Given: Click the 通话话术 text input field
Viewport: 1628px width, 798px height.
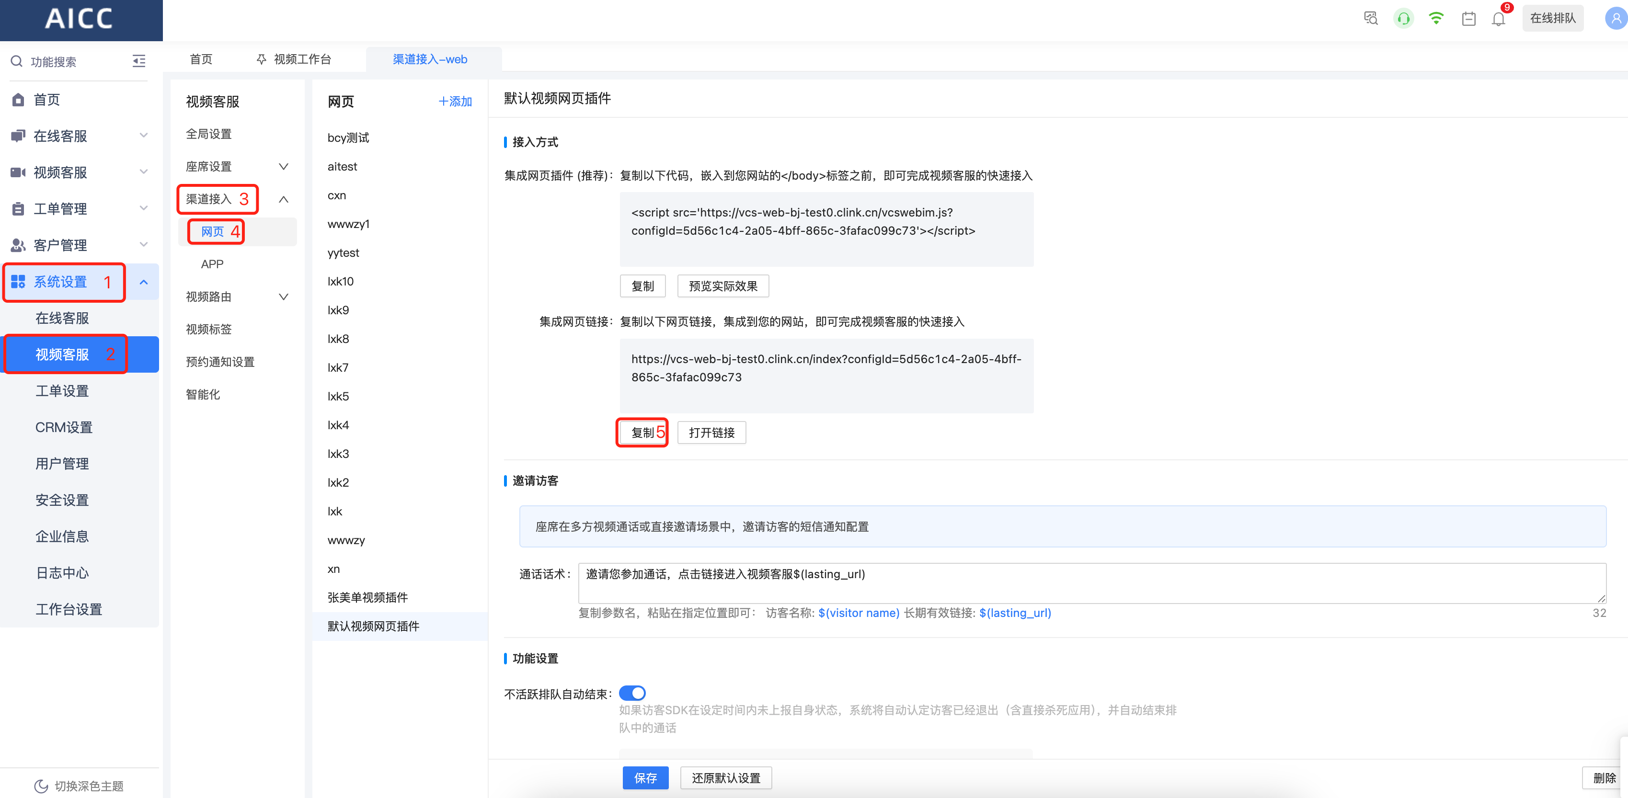Looking at the screenshot, I should (x=1091, y=582).
